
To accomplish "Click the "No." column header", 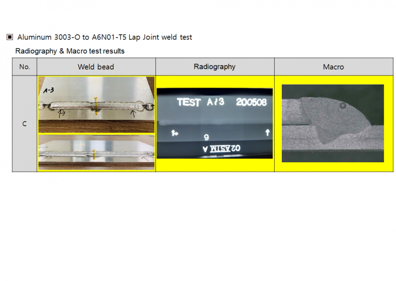I will click(x=24, y=67).
